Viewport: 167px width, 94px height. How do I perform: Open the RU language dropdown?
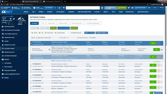pos(162,8)
